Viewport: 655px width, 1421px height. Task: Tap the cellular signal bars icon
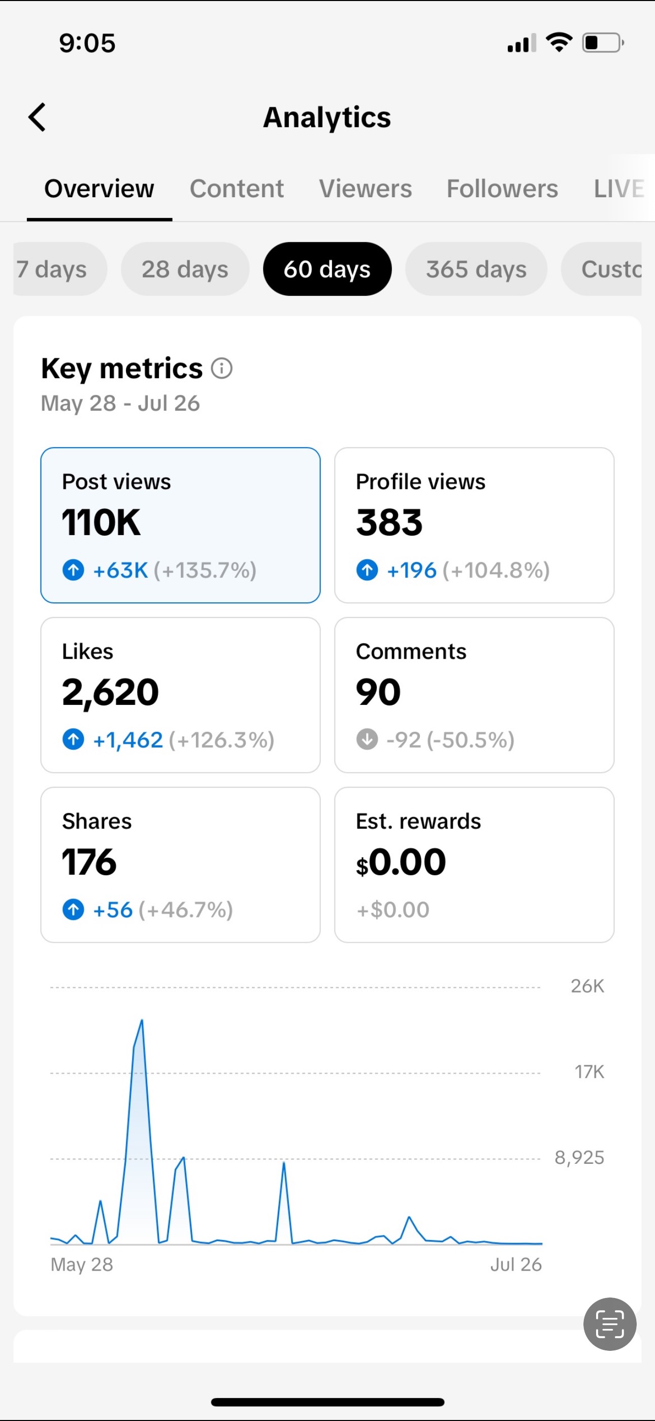point(521,43)
